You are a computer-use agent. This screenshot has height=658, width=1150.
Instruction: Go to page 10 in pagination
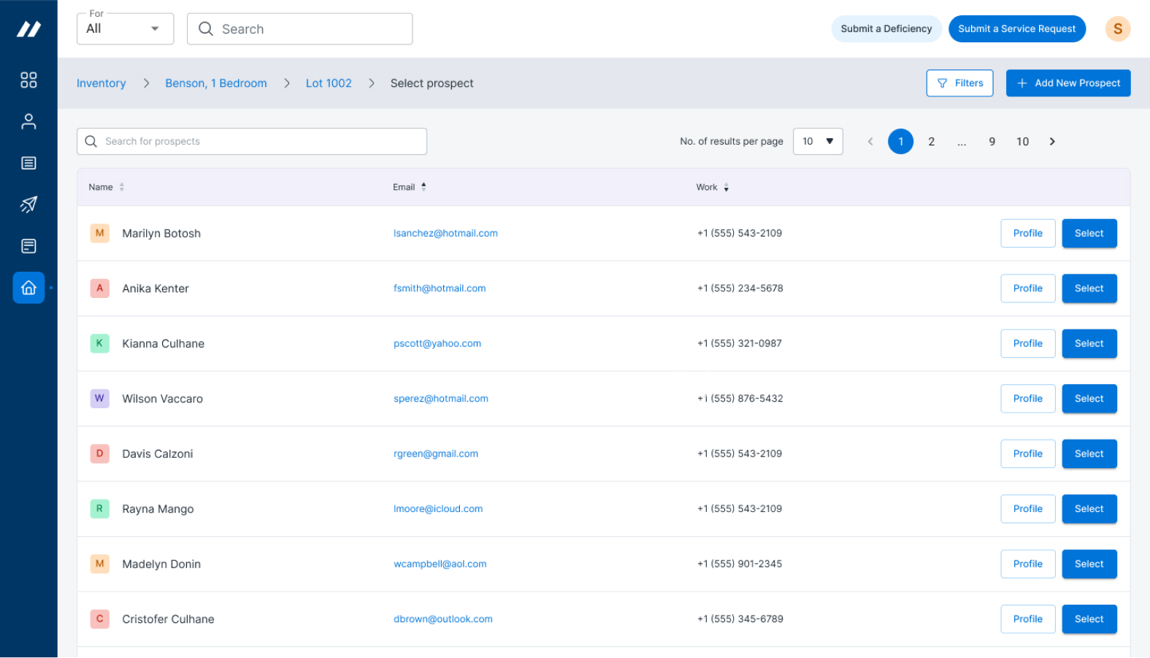[1022, 142]
